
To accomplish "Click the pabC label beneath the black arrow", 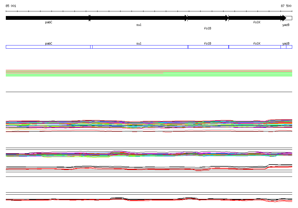I will [x=49, y=22].
